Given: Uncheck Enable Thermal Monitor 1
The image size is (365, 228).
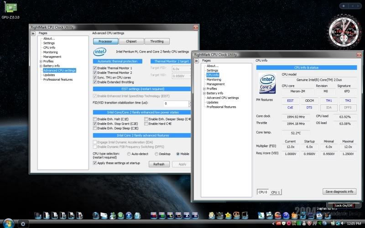Looking at the screenshot, I should click(x=95, y=68).
